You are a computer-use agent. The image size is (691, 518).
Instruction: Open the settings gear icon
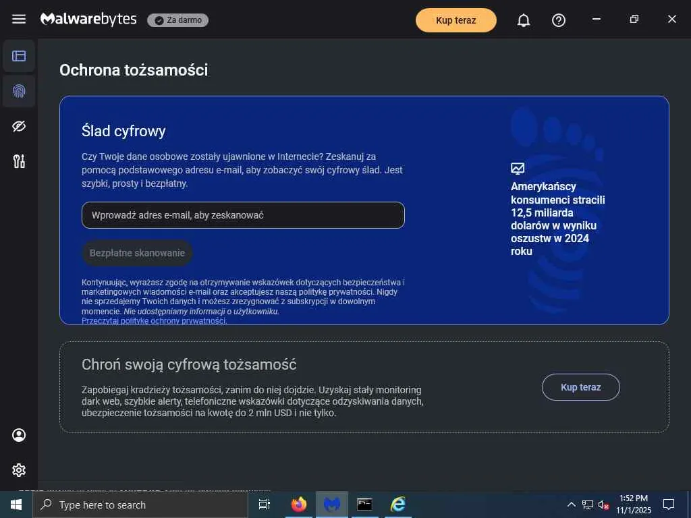(19, 470)
